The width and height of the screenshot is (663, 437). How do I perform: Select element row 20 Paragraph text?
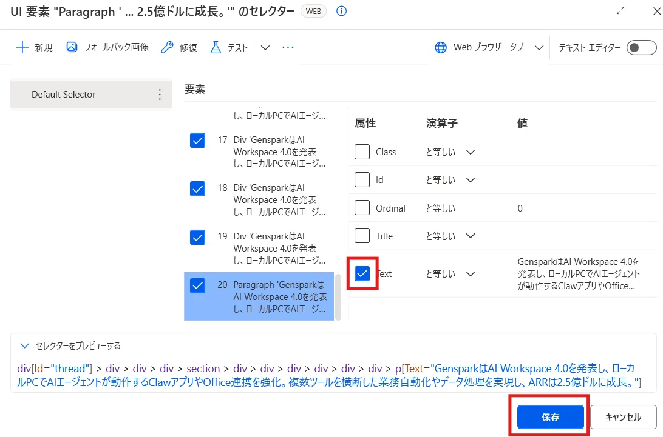(x=280, y=297)
